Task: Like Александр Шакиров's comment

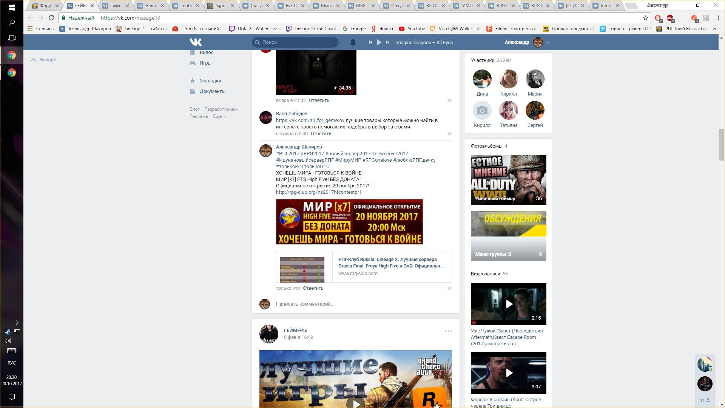Action: (x=449, y=289)
